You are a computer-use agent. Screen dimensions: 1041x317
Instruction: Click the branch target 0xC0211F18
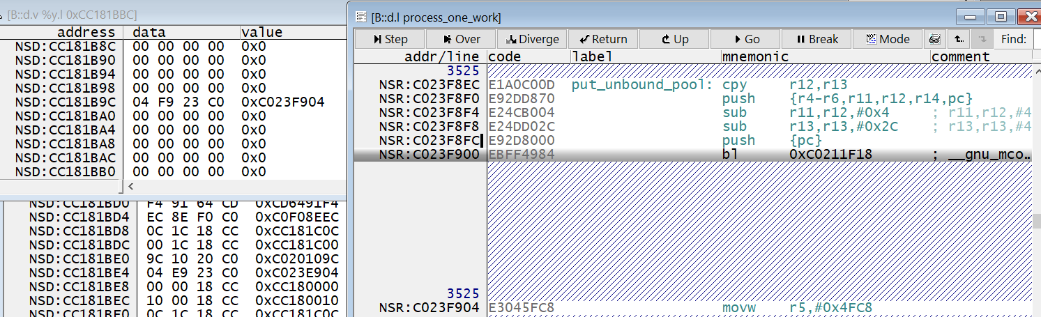coord(830,154)
